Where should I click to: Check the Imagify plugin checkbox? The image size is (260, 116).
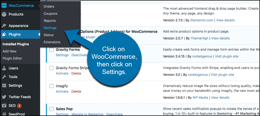pyautogui.click(x=52, y=86)
